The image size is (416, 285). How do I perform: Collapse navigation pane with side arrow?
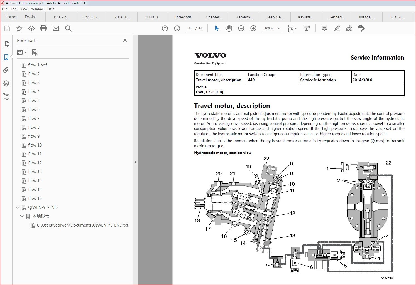pos(136,162)
